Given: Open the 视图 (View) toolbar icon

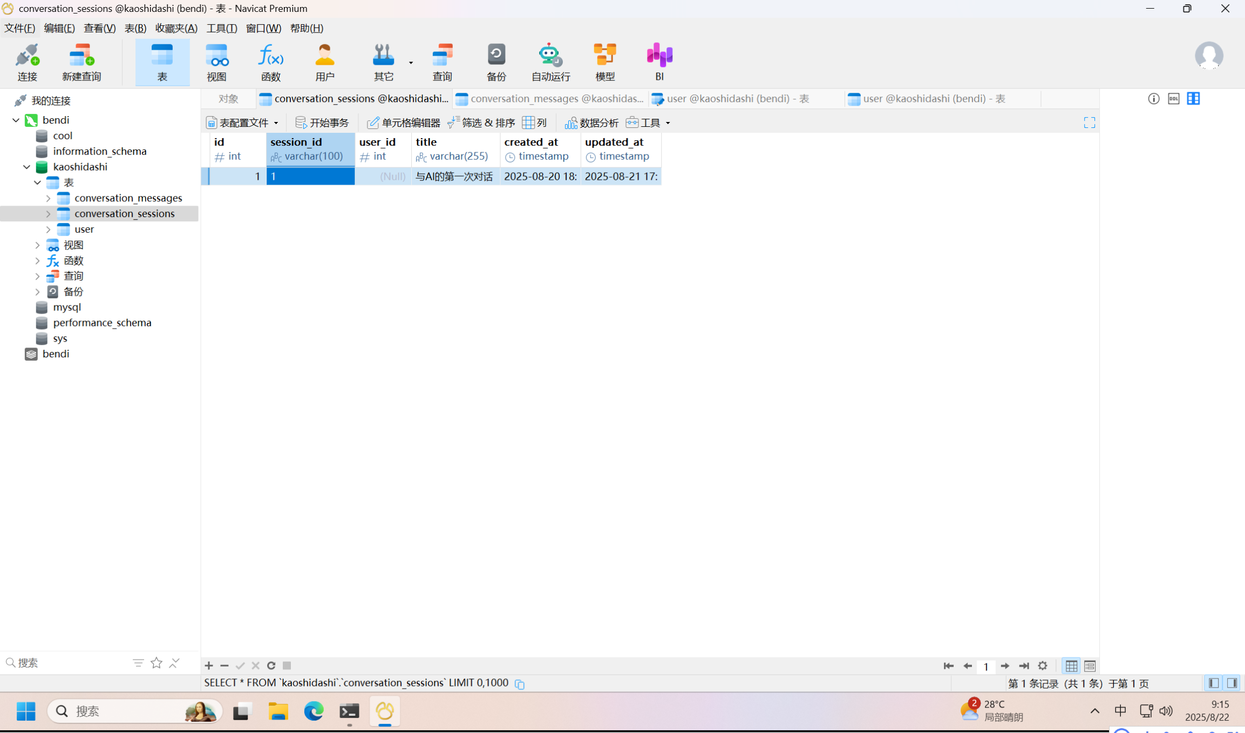Looking at the screenshot, I should (x=216, y=62).
